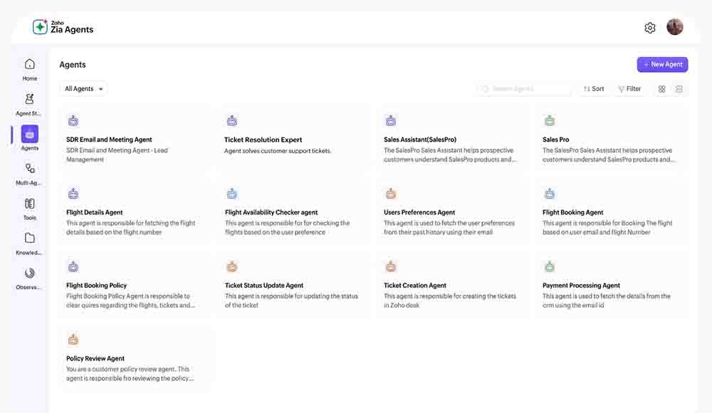Click the Flight Details Agent robot icon
The height and width of the screenshot is (413, 712).
point(73,194)
